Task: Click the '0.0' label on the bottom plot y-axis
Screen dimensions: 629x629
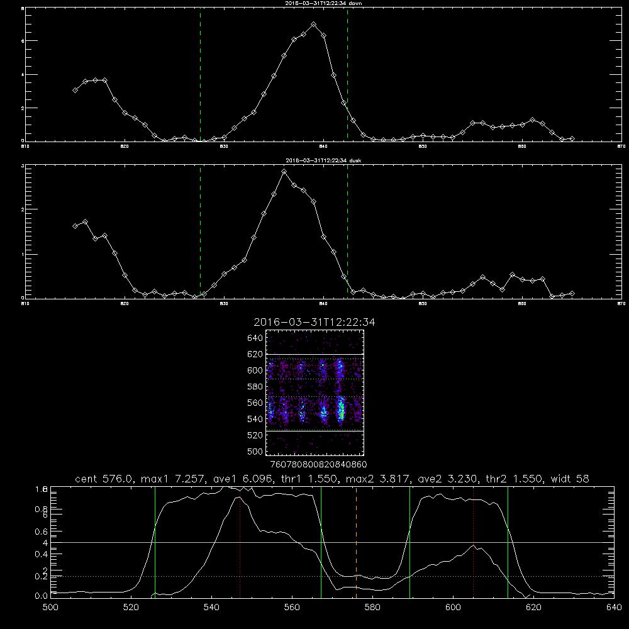Action: (x=41, y=596)
